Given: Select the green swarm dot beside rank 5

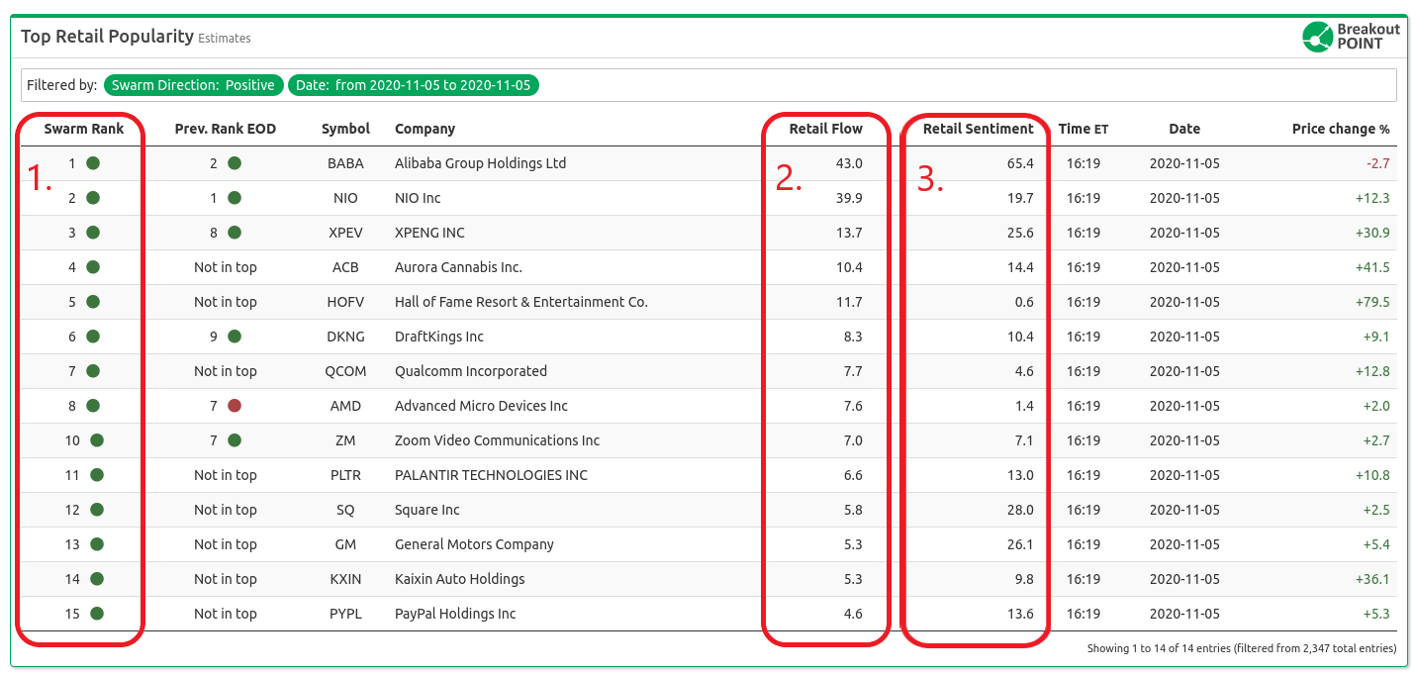Looking at the screenshot, I should [92, 302].
